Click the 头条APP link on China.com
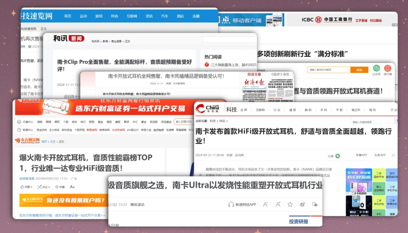Image resolution: width=408 pixels, height=233 pixels. pos(380,155)
